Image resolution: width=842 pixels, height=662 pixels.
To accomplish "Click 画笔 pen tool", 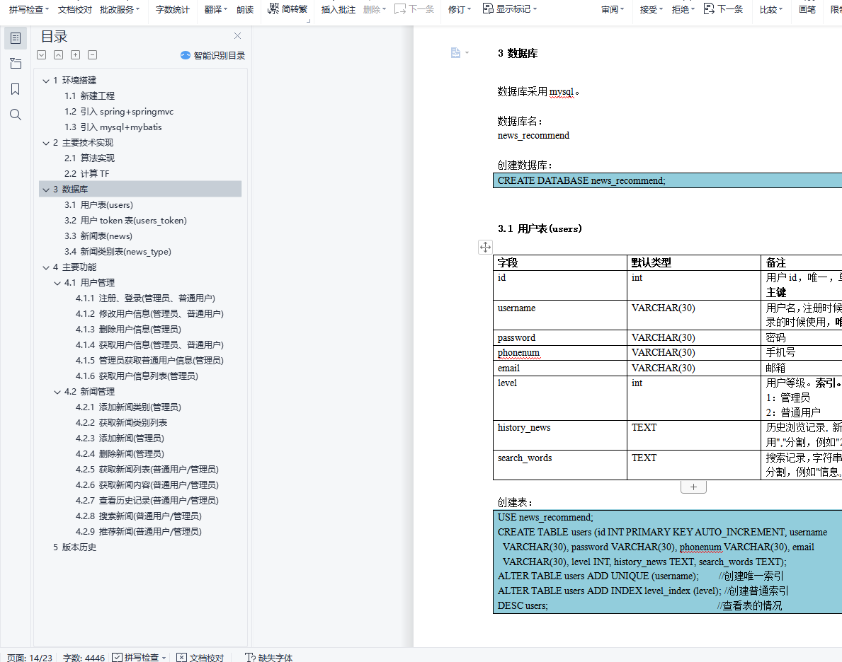I will click(x=807, y=9).
